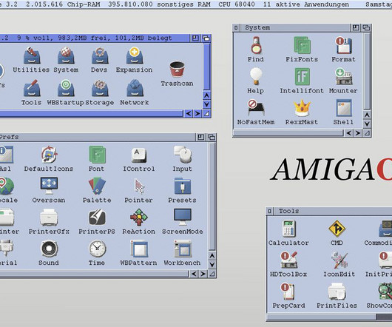
Task: Launch the IconEdit icon
Action: tap(339, 260)
